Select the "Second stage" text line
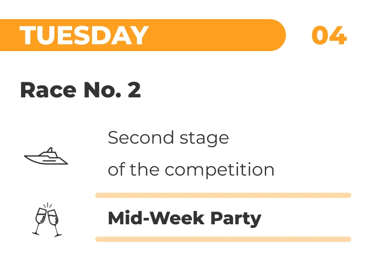 [x=168, y=138]
